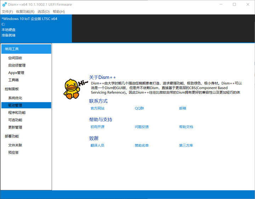
Task: Open the 文件(F) menu
Action: [7, 12]
